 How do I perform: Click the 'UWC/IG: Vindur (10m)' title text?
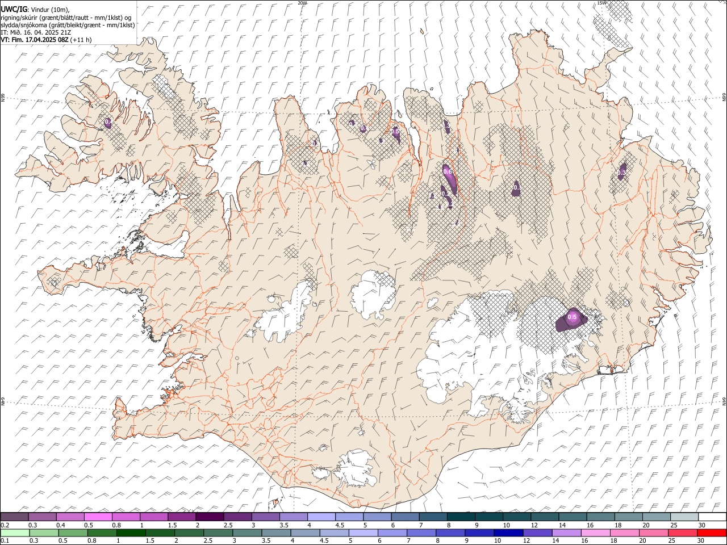(x=35, y=9)
